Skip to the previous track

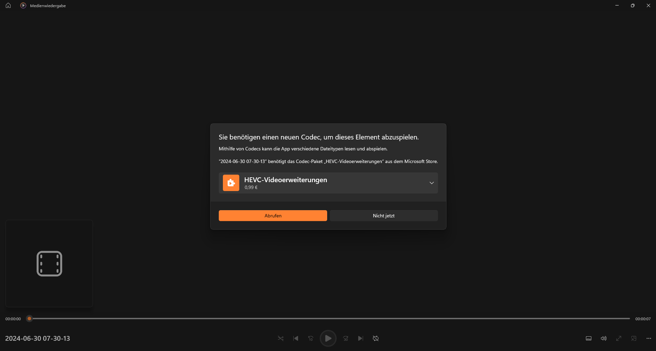295,338
